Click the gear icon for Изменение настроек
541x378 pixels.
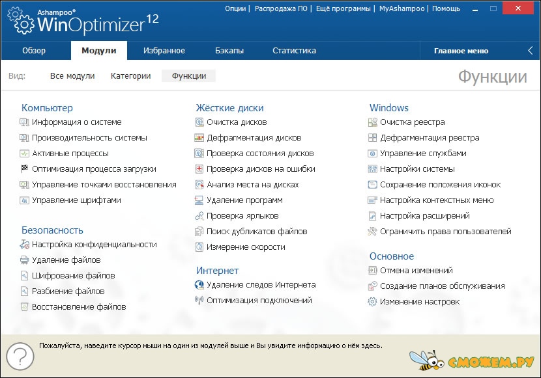(x=373, y=302)
